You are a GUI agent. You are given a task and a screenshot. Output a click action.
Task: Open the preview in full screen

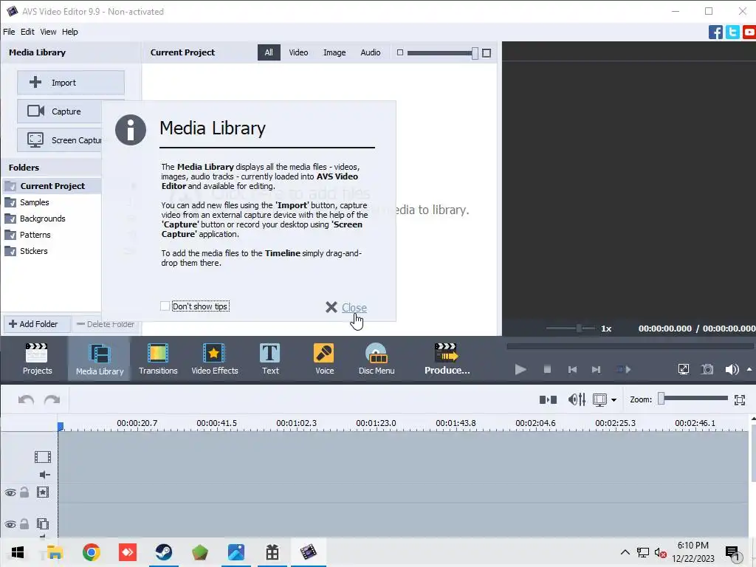pos(684,369)
